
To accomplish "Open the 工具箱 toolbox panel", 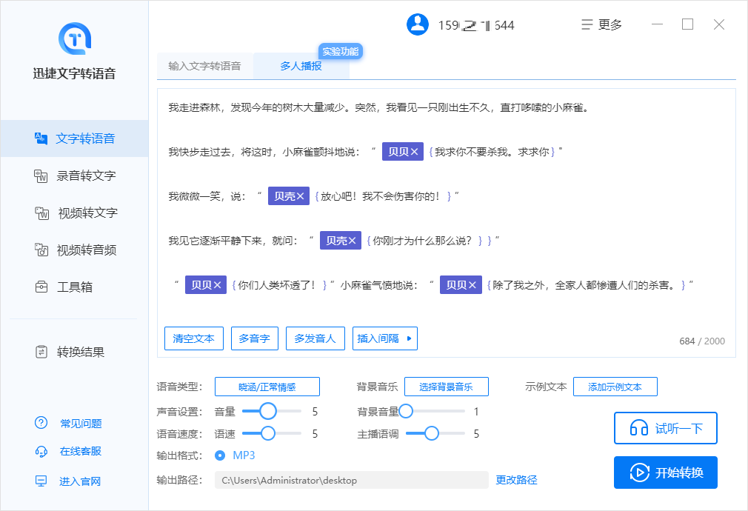I will (72, 287).
